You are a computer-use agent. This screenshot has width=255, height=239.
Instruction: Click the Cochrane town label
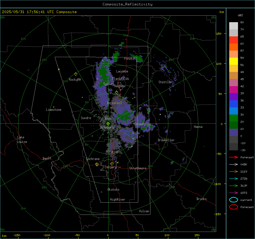(93, 159)
